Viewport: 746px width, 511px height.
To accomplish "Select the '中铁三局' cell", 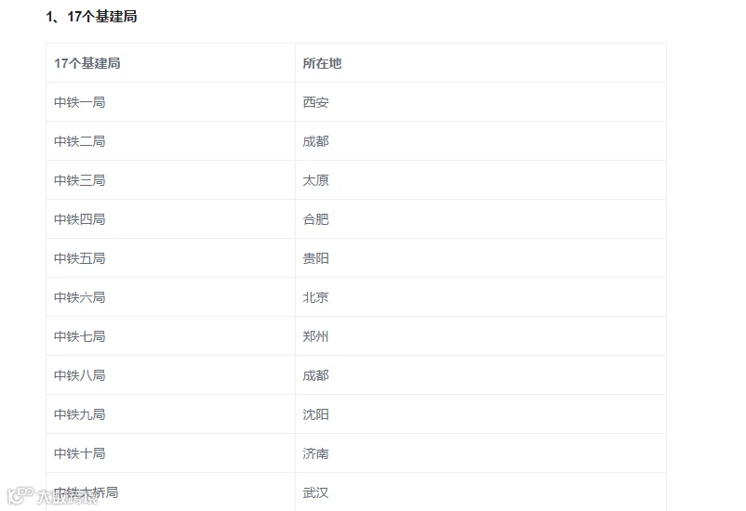I will pyautogui.click(x=170, y=180).
